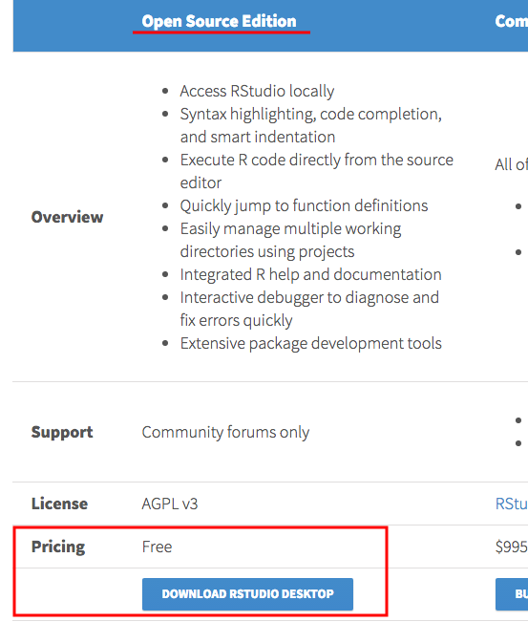528x622 pixels.
Task: Click the Integrated R help and documentation bullet
Action: [310, 274]
